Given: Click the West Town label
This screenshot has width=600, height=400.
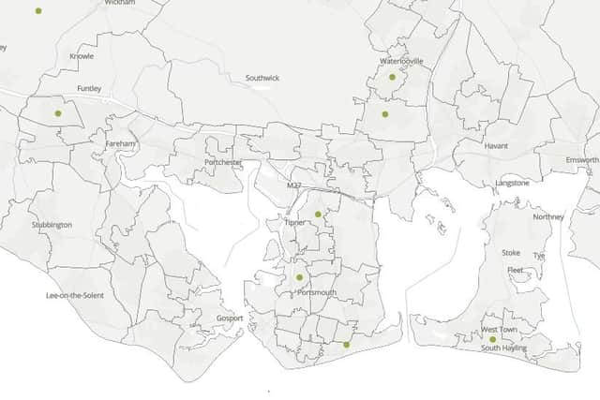Looking at the screenshot, I should pos(499,330).
